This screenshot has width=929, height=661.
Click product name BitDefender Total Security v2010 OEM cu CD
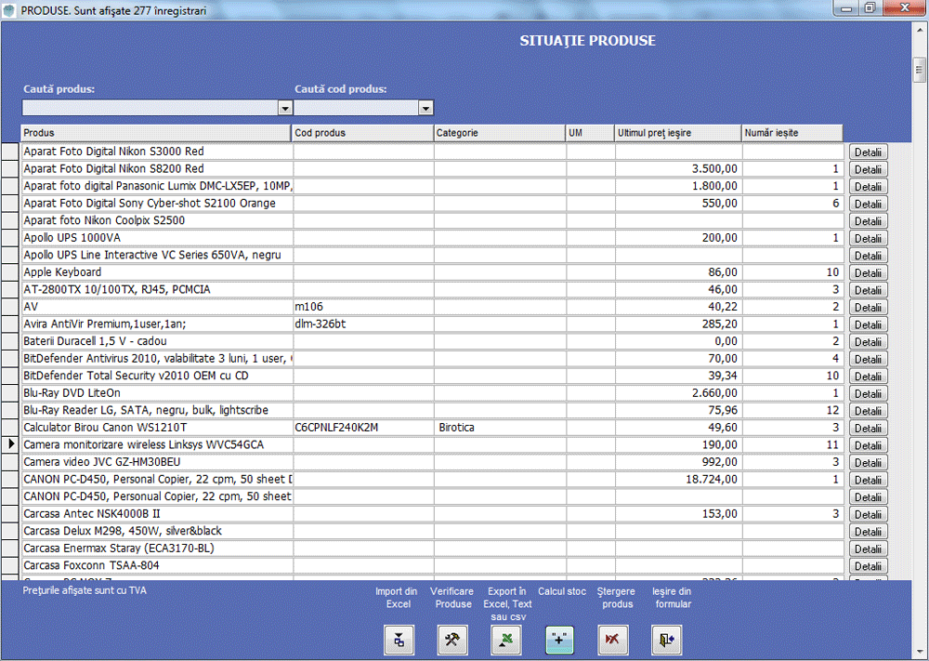pos(136,376)
